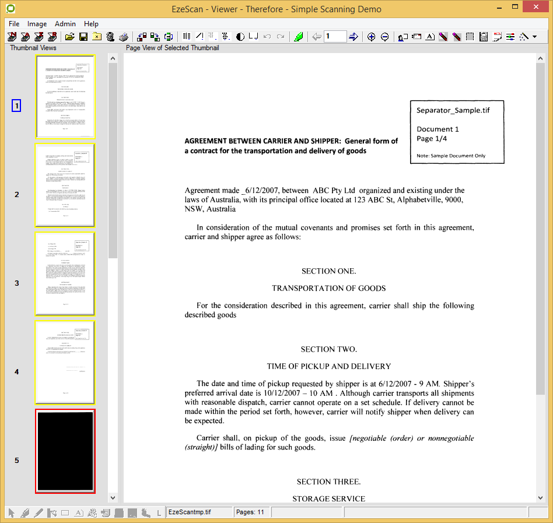Click the floppy disk save icon
553x523 pixels.
pyautogui.click(x=83, y=37)
